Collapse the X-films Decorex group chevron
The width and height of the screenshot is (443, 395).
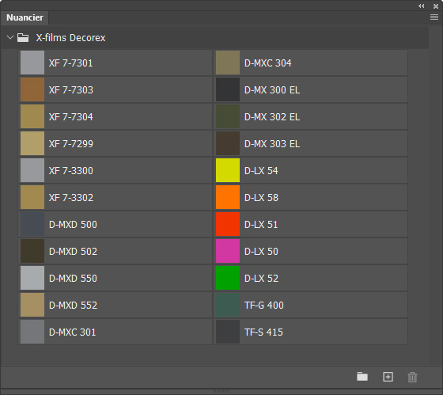pyautogui.click(x=10, y=37)
